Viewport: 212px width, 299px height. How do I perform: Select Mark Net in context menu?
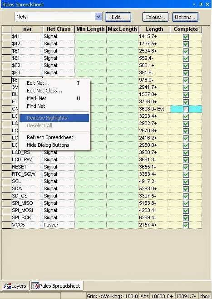[54, 98]
